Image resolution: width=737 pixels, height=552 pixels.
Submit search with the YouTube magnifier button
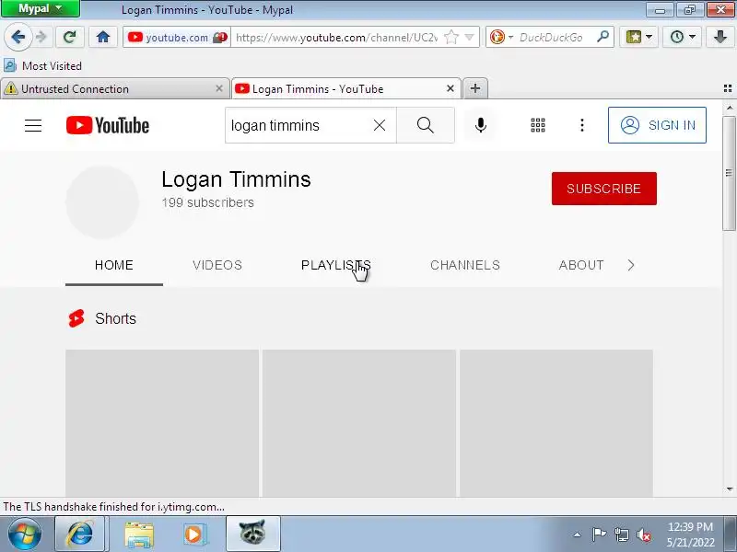426,125
